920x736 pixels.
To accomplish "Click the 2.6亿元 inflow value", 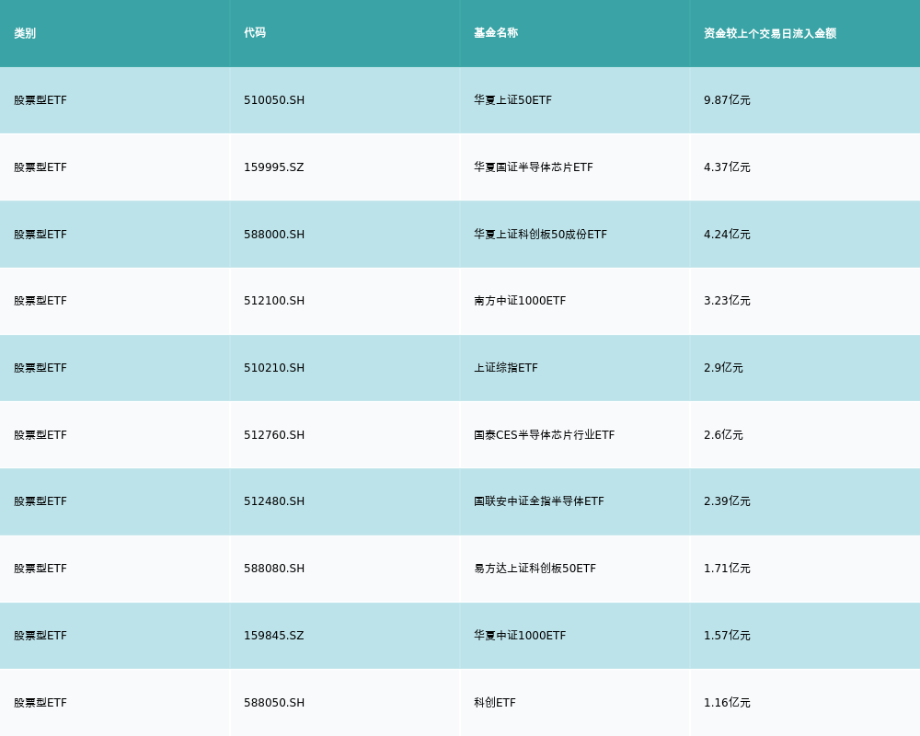I will point(723,435).
